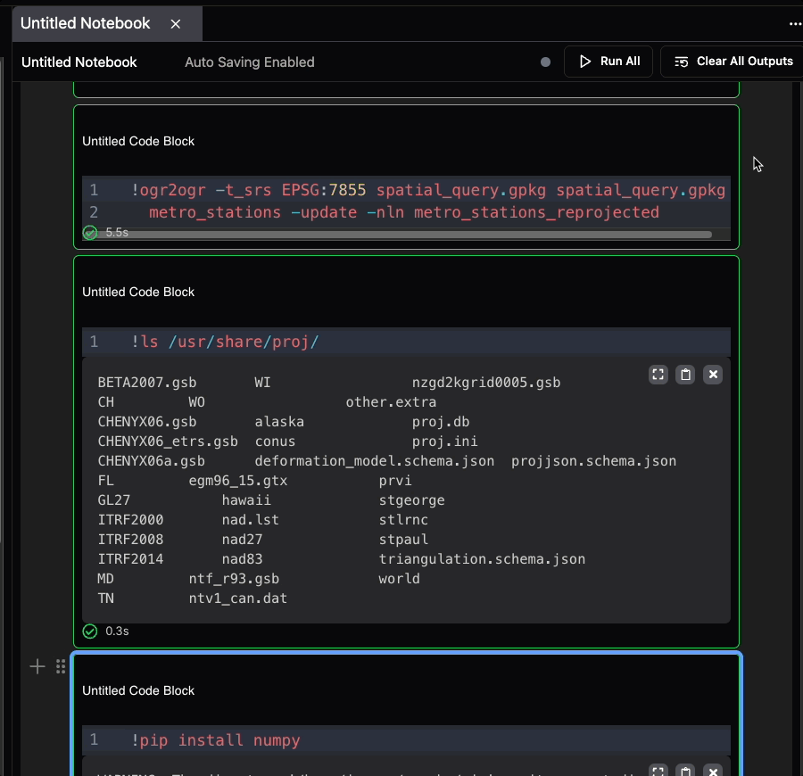Screen dimensions: 803x776
Task: Click ITRF2000 in the output
Action: [x=130, y=519]
